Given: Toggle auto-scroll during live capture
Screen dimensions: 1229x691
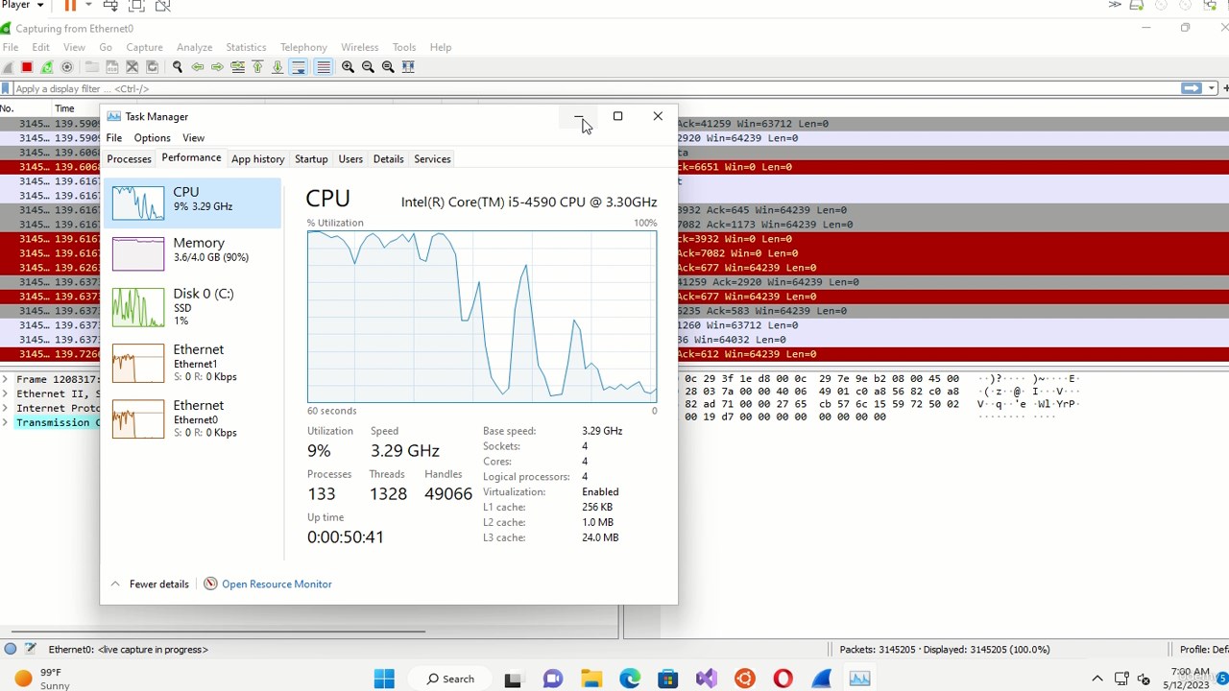Looking at the screenshot, I should [299, 67].
